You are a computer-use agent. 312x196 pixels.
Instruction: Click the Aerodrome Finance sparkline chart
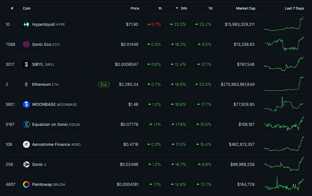tap(284, 144)
